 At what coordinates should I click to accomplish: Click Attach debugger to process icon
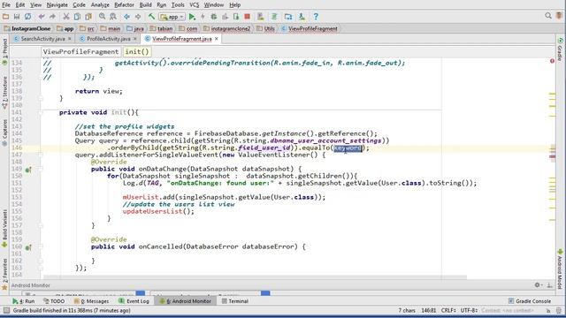click(236, 17)
